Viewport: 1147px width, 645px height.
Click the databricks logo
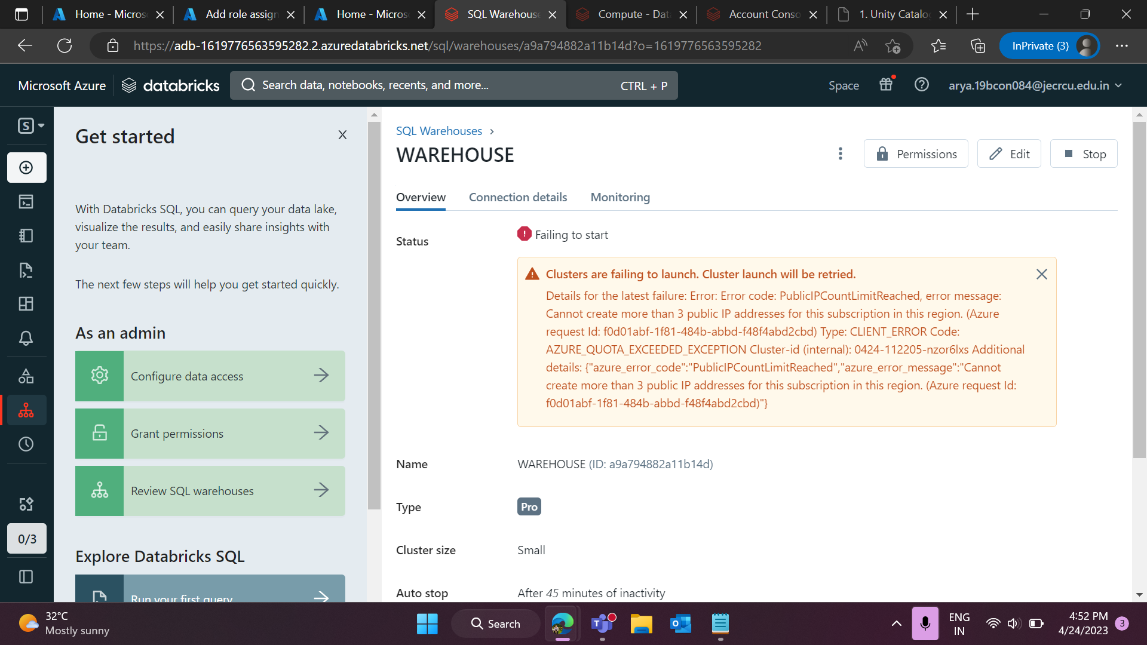(x=171, y=85)
